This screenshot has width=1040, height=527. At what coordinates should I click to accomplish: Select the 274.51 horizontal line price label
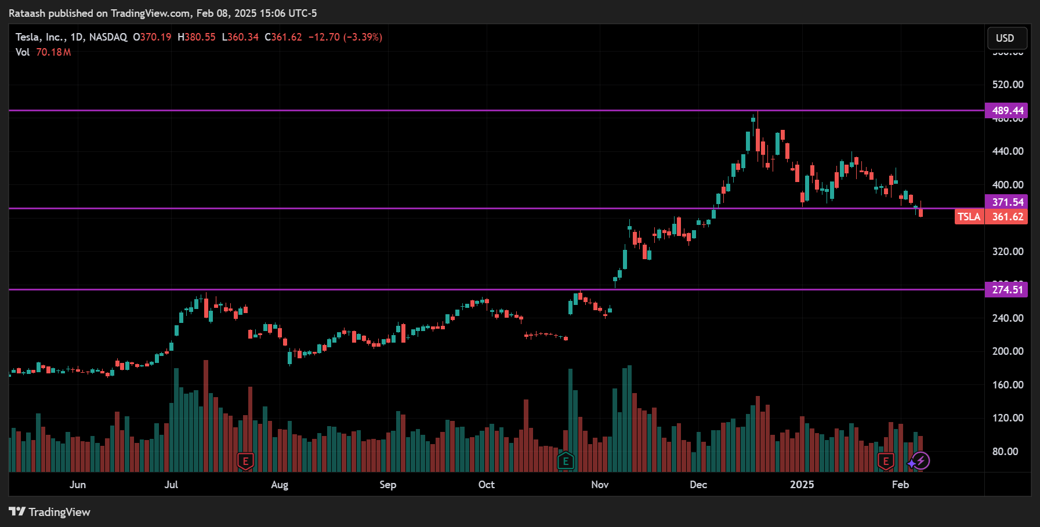pos(1006,289)
